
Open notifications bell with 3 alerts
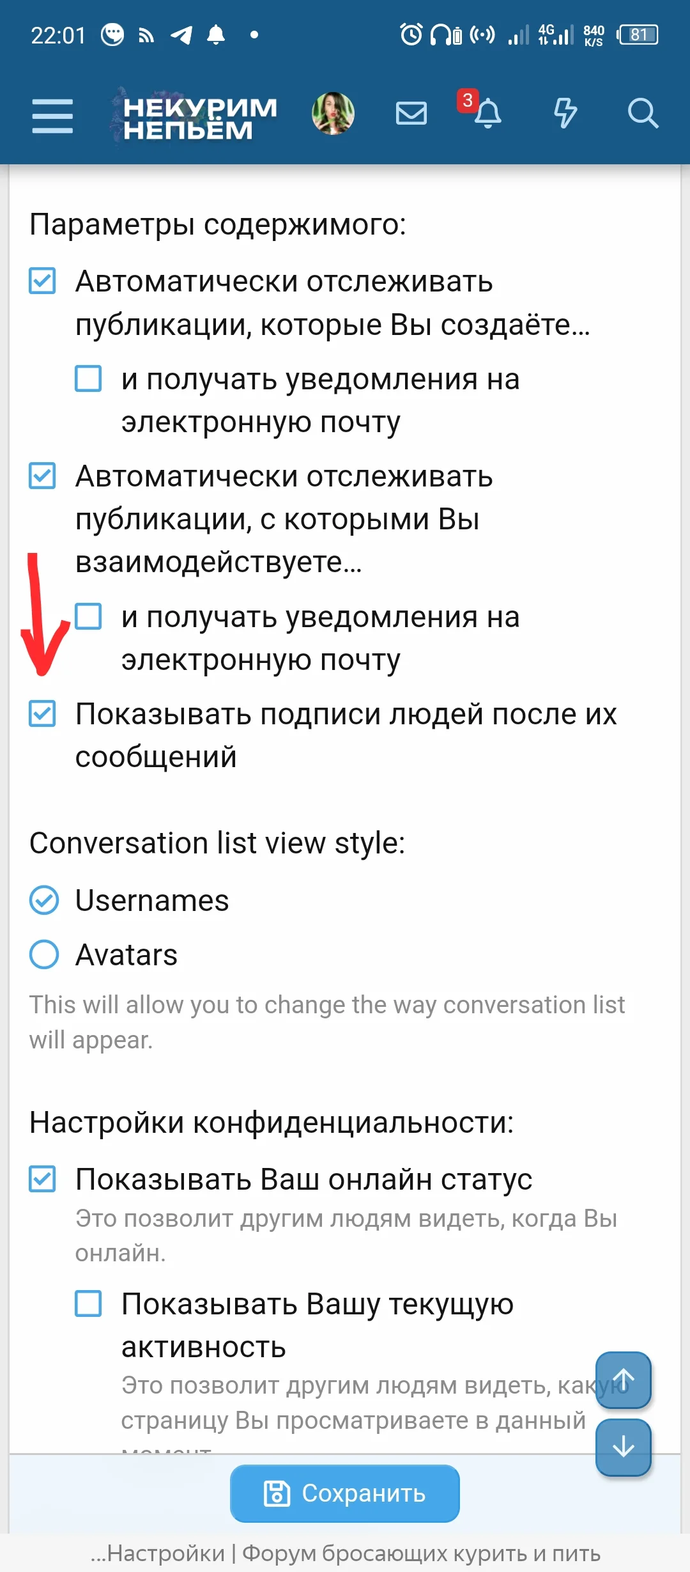pyautogui.click(x=487, y=114)
